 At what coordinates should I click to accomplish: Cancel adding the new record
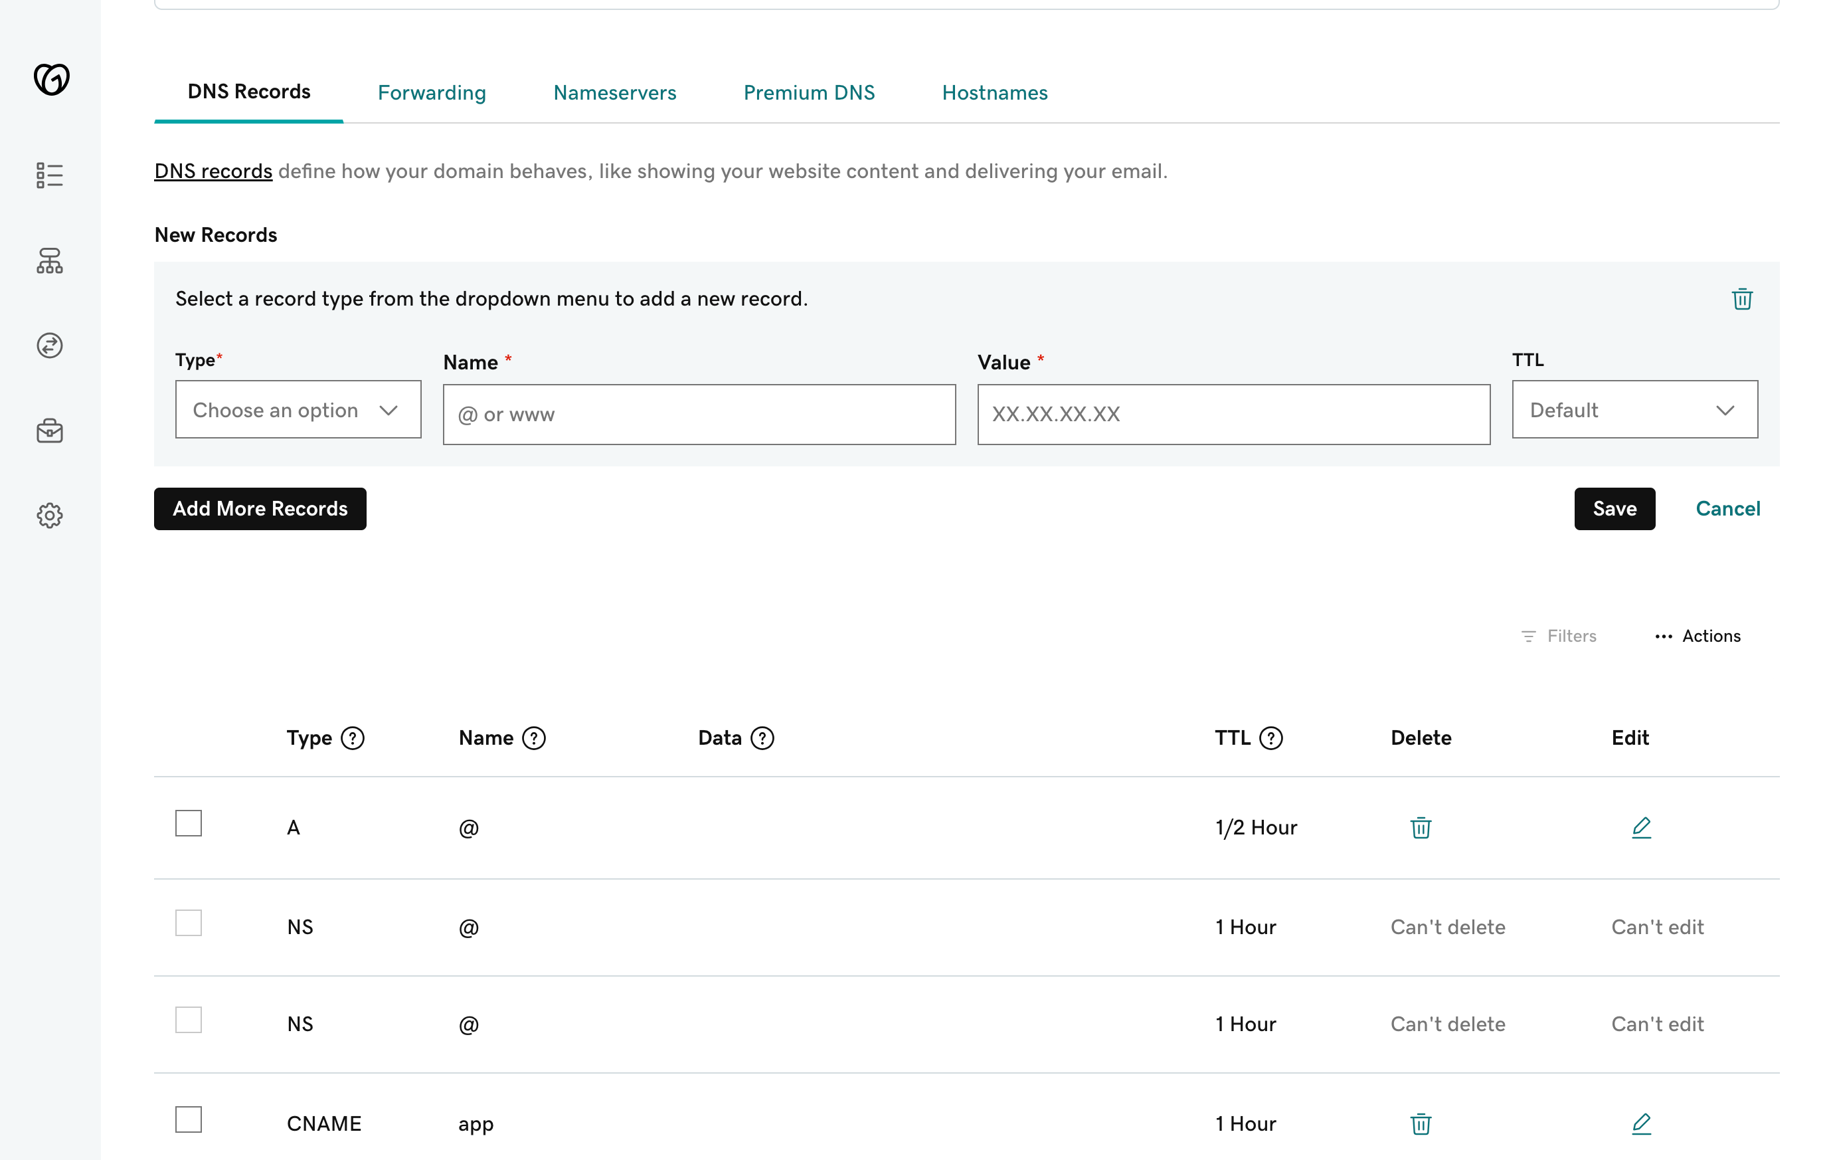point(1728,509)
